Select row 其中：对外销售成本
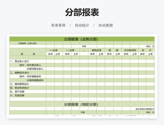164x125 pixels. 82,76
